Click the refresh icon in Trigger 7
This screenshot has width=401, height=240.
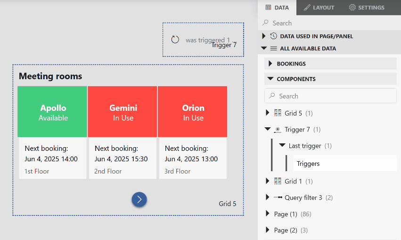pos(175,40)
